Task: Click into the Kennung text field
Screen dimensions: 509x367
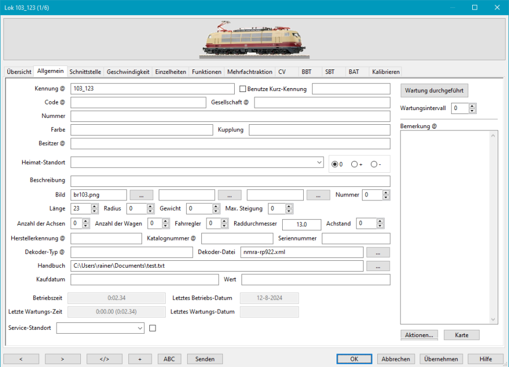Action: pos(152,89)
